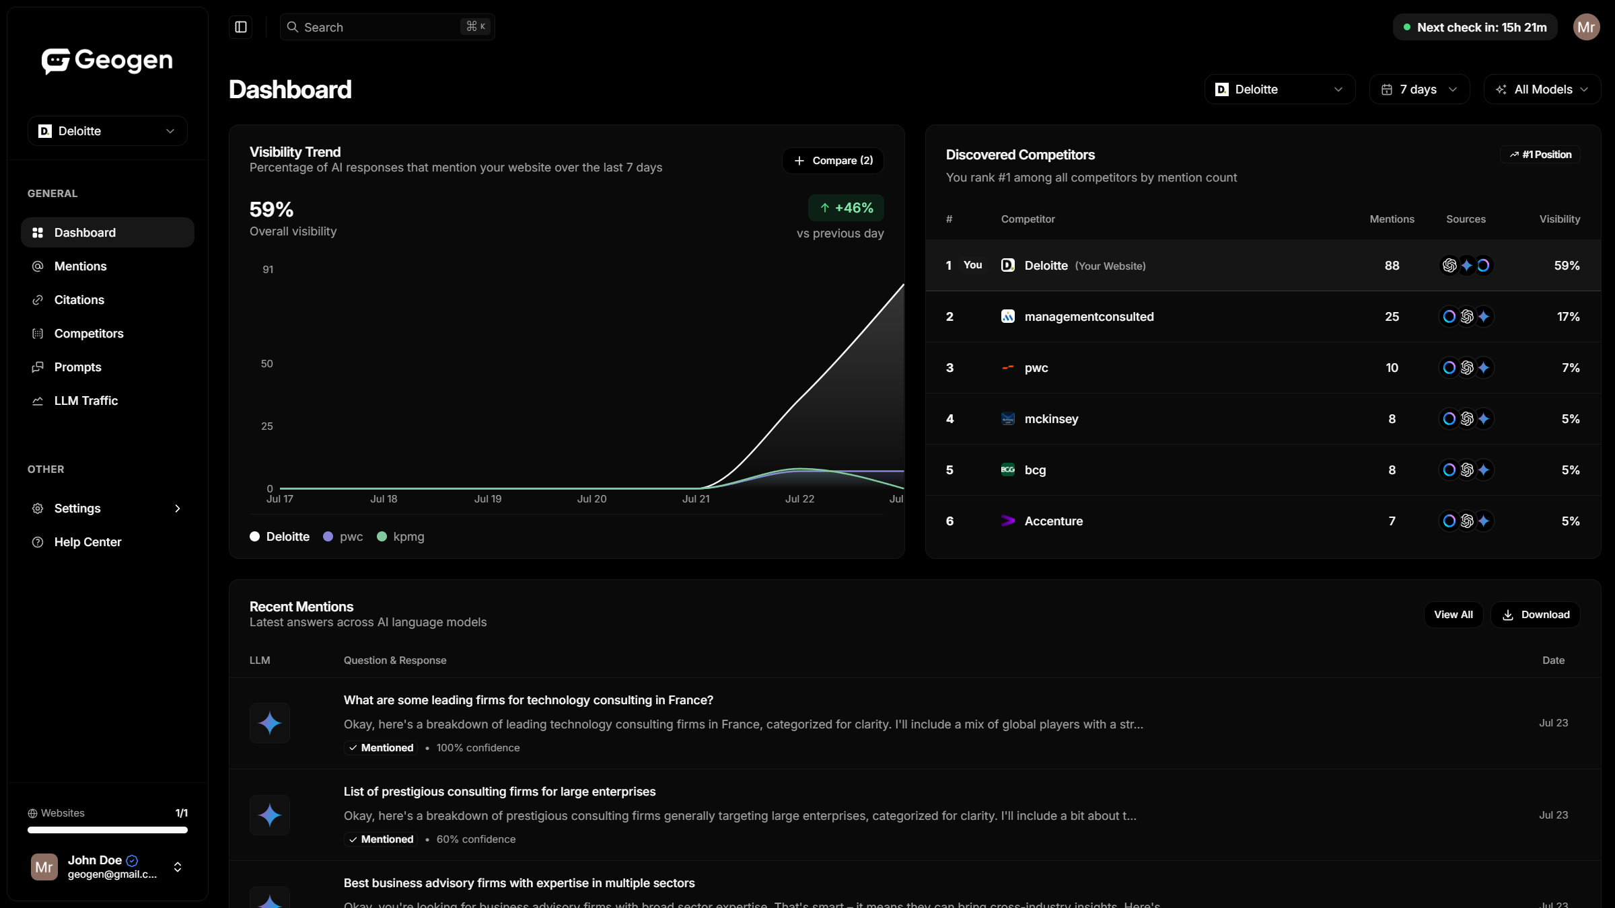Click the Sources column header
This screenshot has width=1615, height=908.
(x=1466, y=219)
